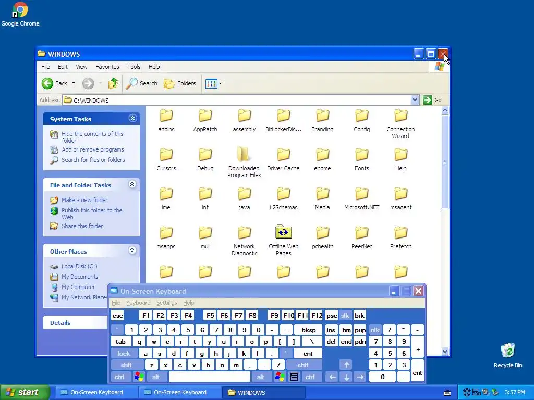Select the Downloaded Program Files folder

click(x=244, y=162)
